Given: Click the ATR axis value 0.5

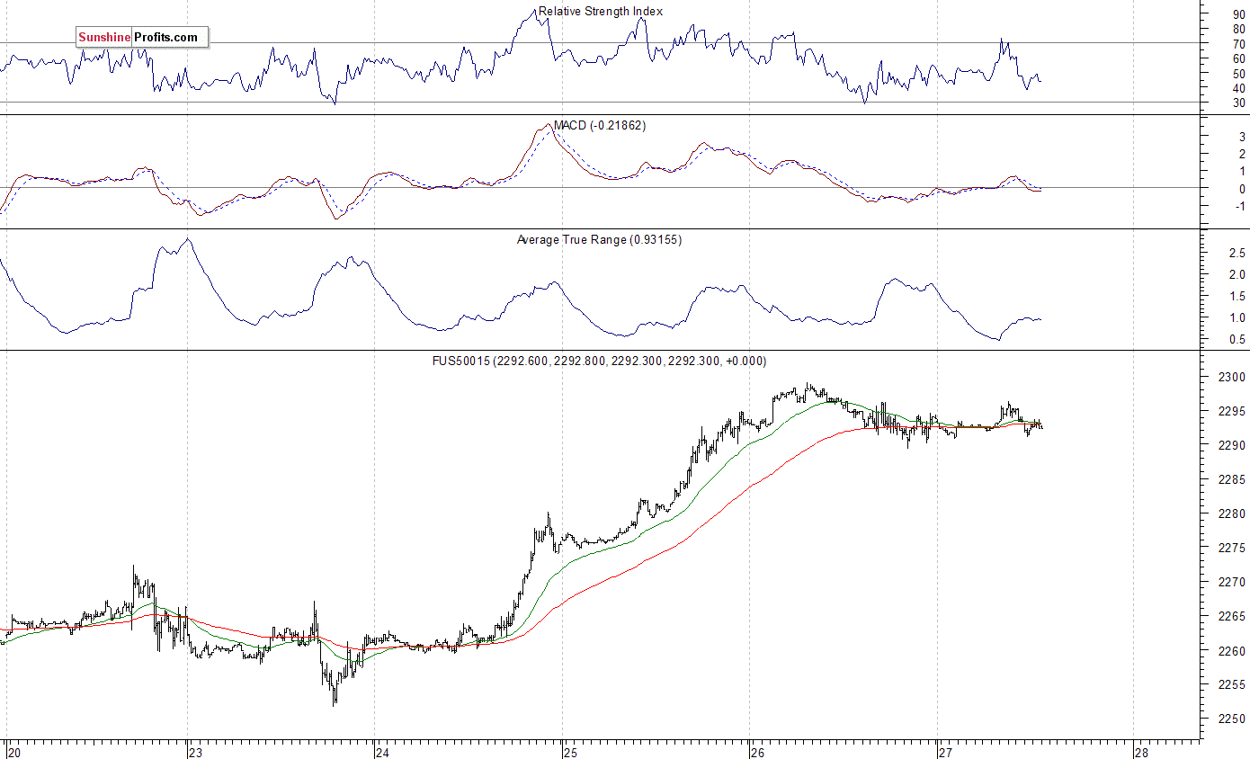Looking at the screenshot, I should point(1237,339).
